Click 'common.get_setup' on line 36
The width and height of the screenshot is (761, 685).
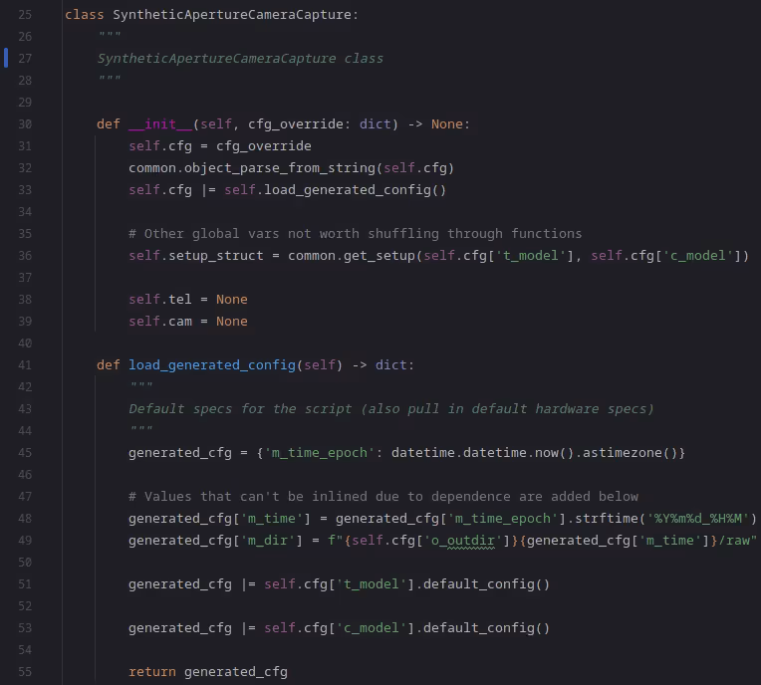pyautogui.click(x=352, y=256)
